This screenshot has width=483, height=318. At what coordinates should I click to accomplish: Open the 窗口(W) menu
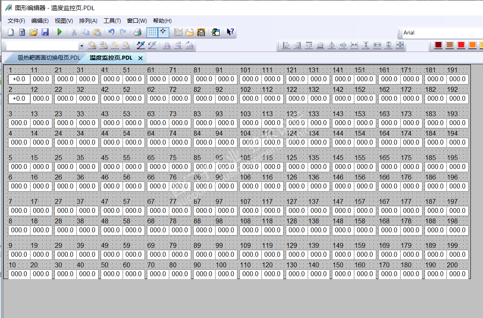[137, 21]
